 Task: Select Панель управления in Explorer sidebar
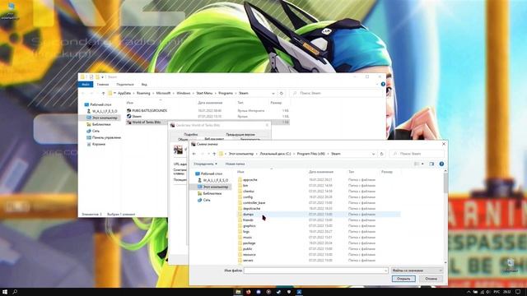[x=104, y=137]
